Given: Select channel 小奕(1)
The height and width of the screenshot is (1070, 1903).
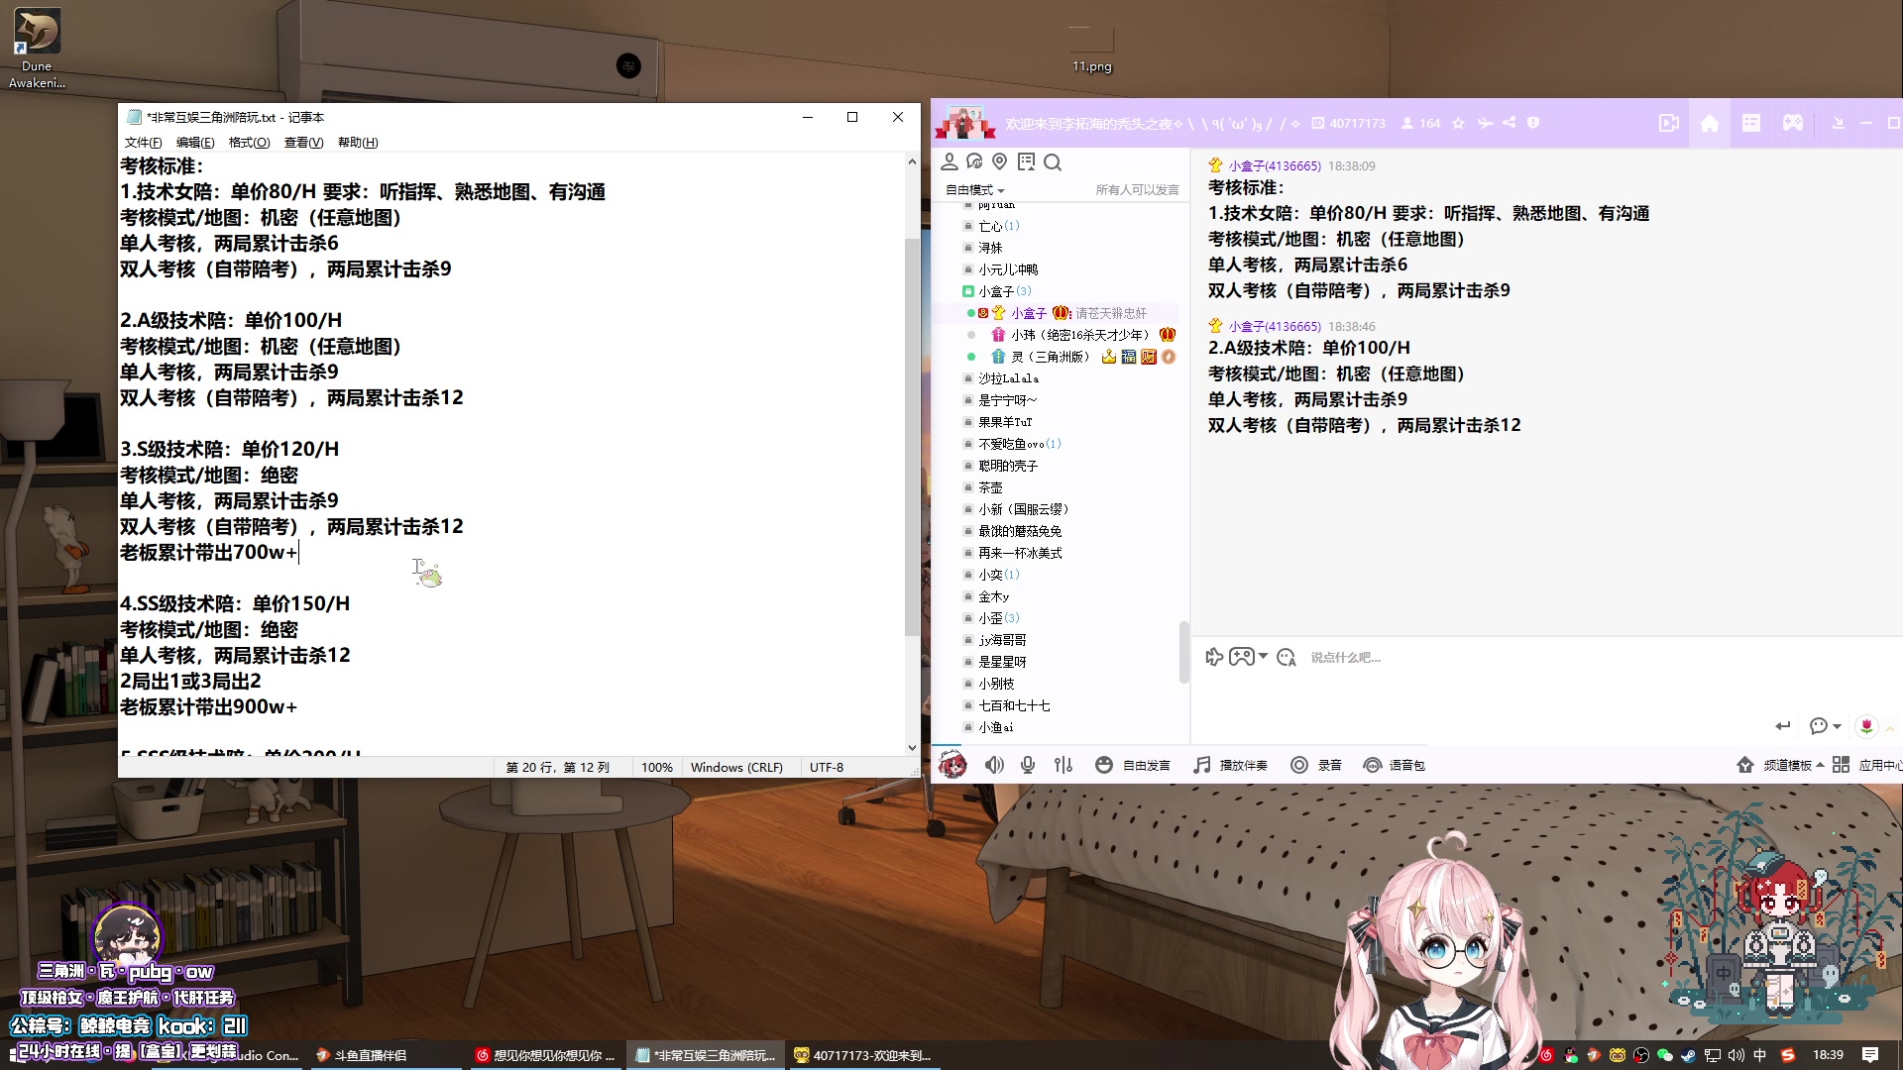Looking at the screenshot, I should (998, 575).
